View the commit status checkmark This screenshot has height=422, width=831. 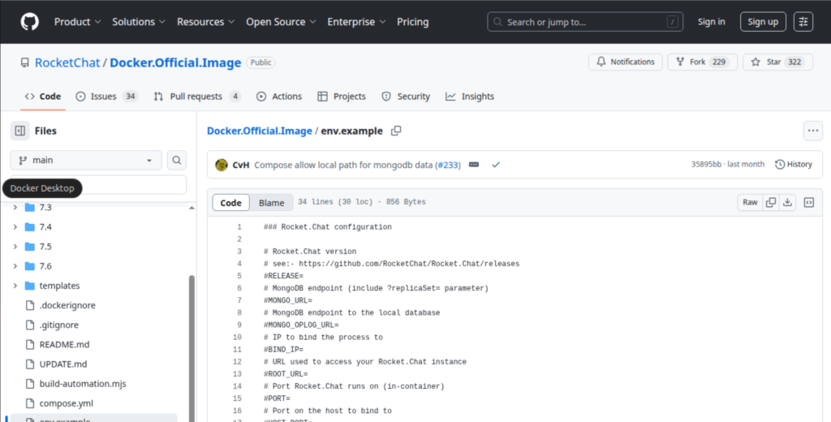point(496,165)
